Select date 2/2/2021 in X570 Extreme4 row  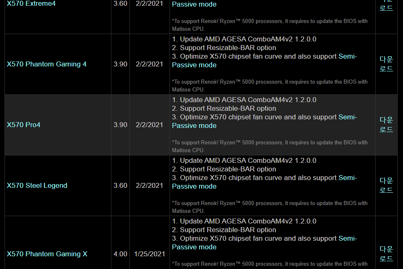pyautogui.click(x=149, y=4)
